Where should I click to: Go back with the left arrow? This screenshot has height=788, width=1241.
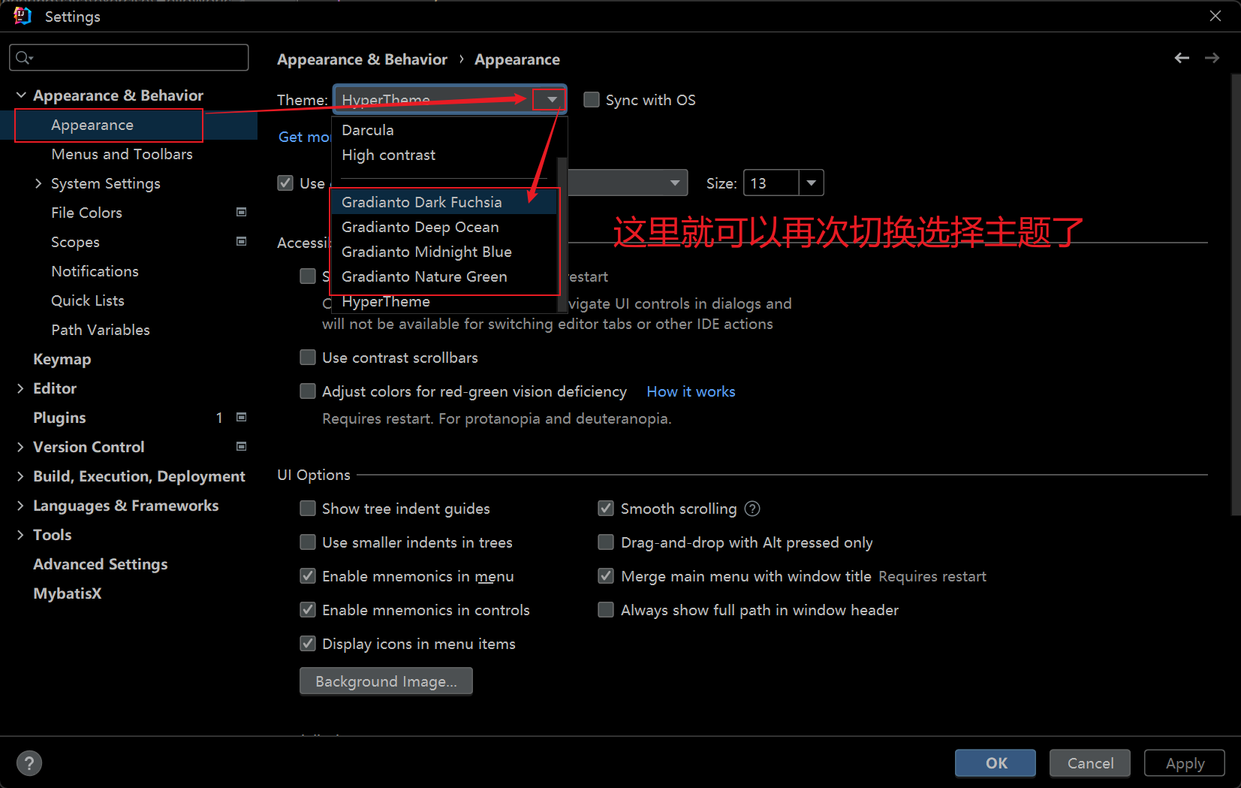click(1182, 58)
